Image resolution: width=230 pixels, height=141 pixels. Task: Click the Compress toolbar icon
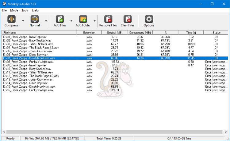click(x=11, y=19)
